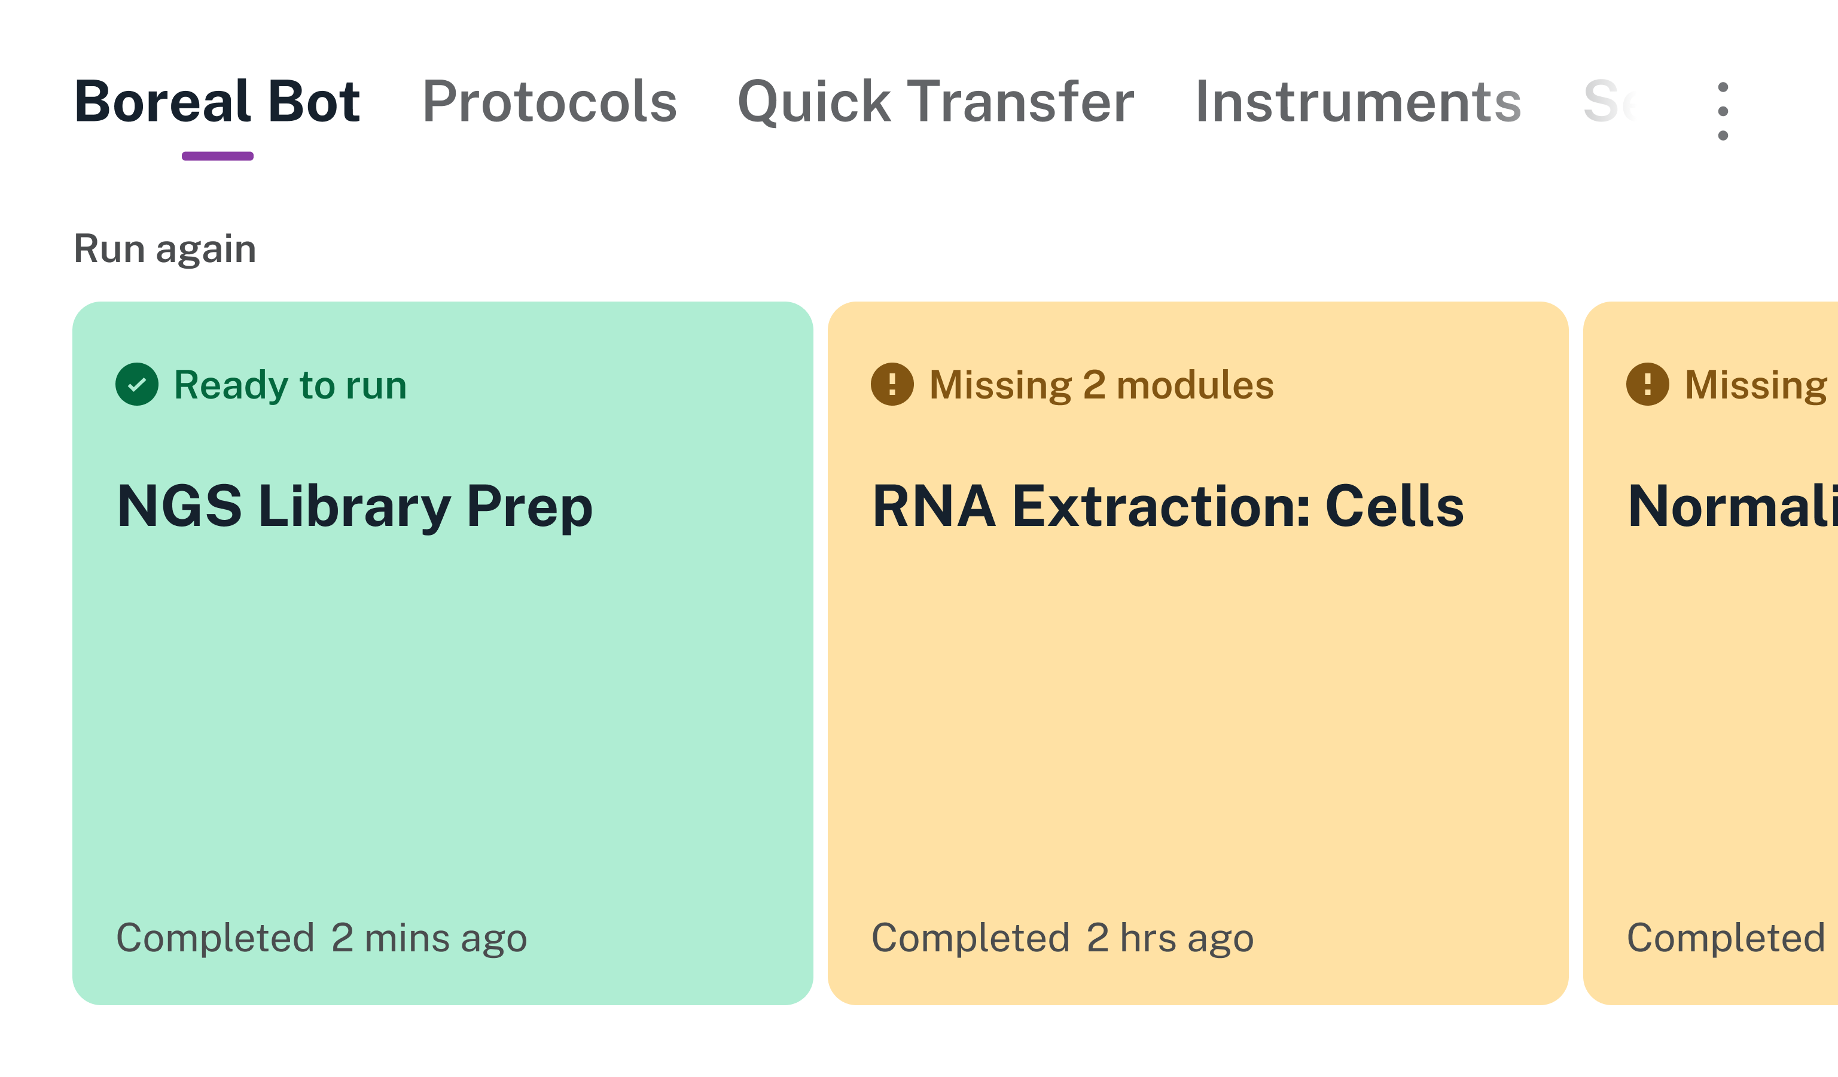Screen dimensions: 1838x1077
Task: Click the NGS Library Prep title
Action: pos(355,506)
